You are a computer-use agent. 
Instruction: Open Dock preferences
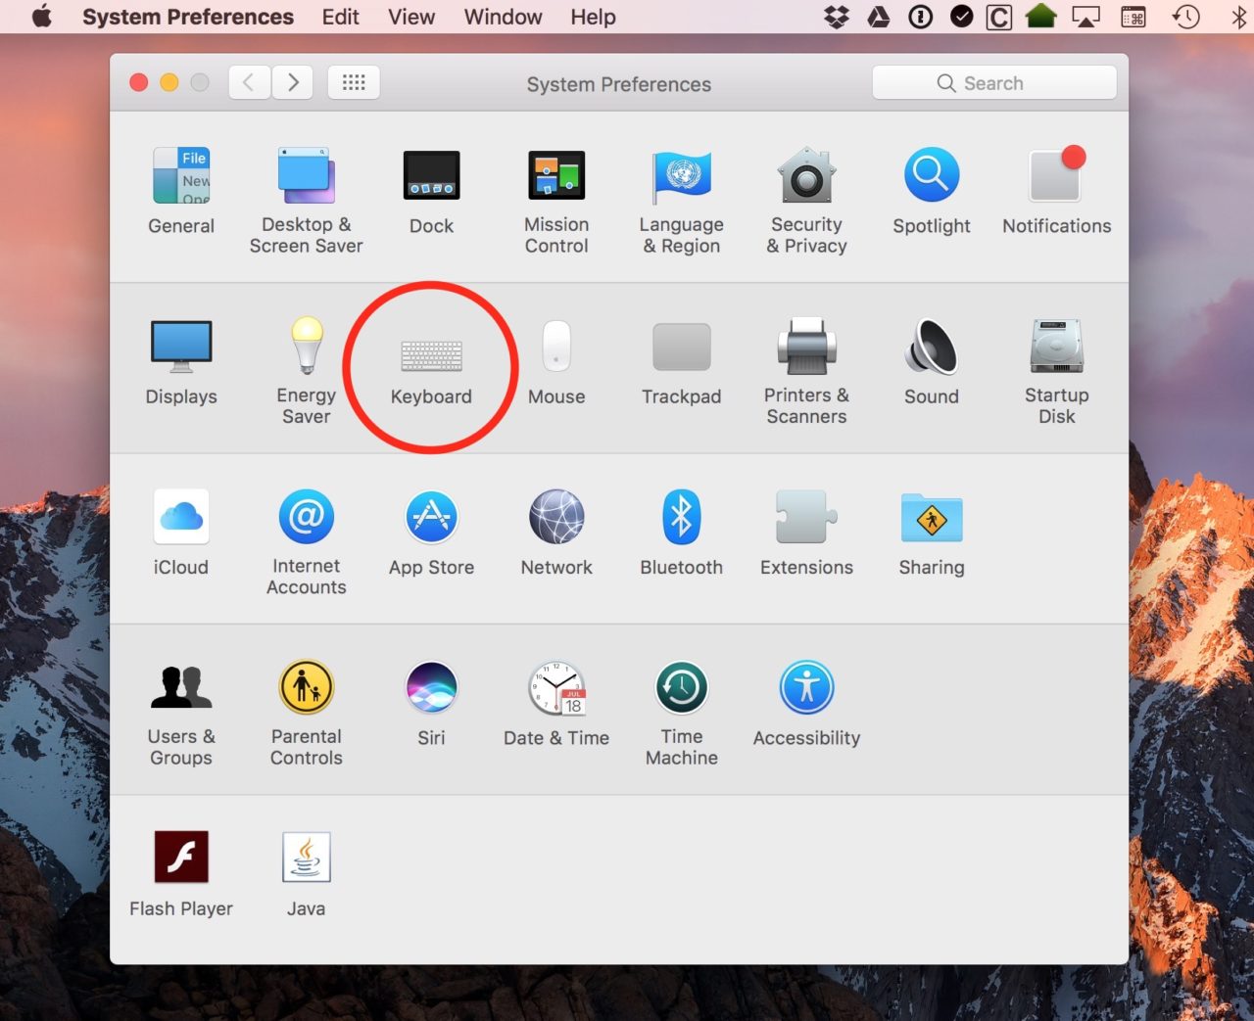coord(431,192)
